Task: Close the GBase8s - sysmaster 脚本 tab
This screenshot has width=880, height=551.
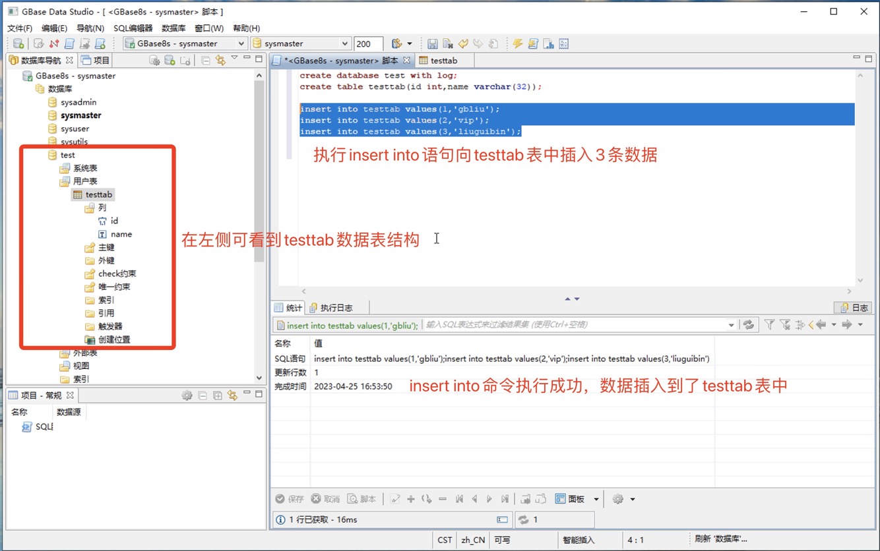Action: coord(407,60)
